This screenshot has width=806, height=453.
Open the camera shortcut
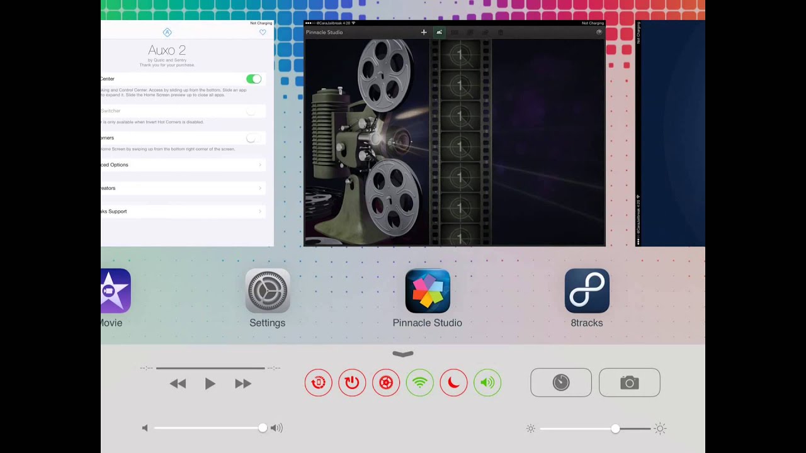pyautogui.click(x=630, y=383)
